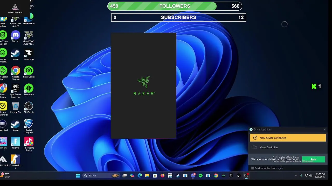Screen dimensions: 332x186
Task: Open Steam from the taskbar
Action: click(178, 176)
